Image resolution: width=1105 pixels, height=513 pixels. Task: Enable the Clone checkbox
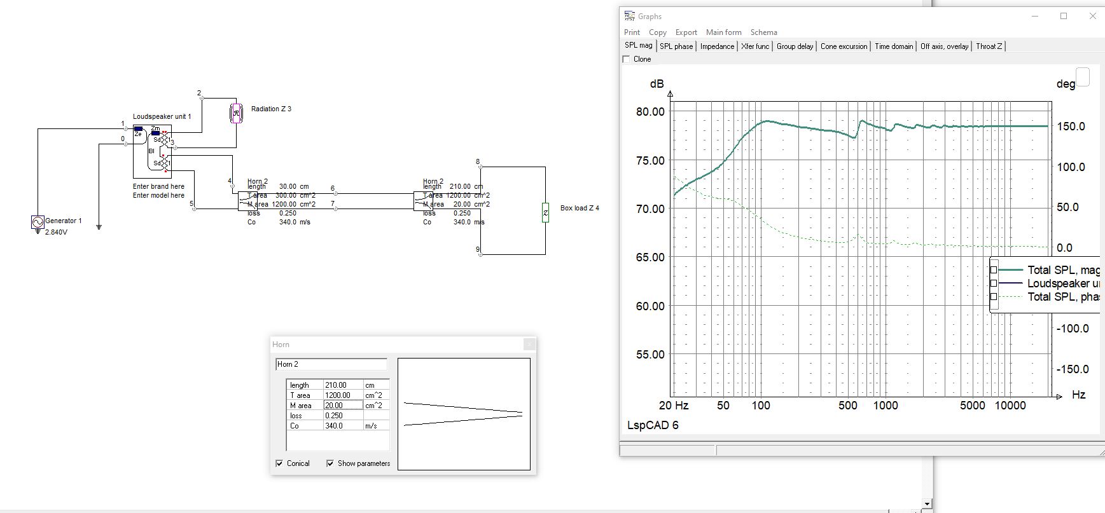(627, 59)
